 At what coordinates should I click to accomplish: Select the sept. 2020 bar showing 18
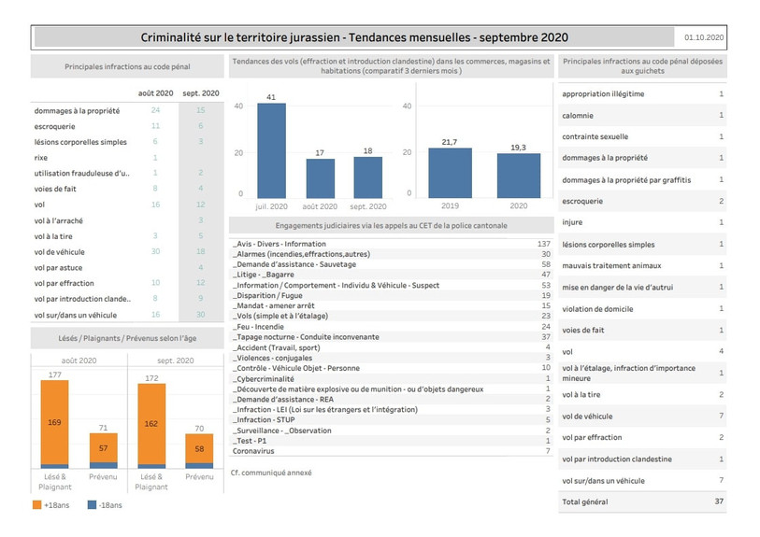click(368, 177)
